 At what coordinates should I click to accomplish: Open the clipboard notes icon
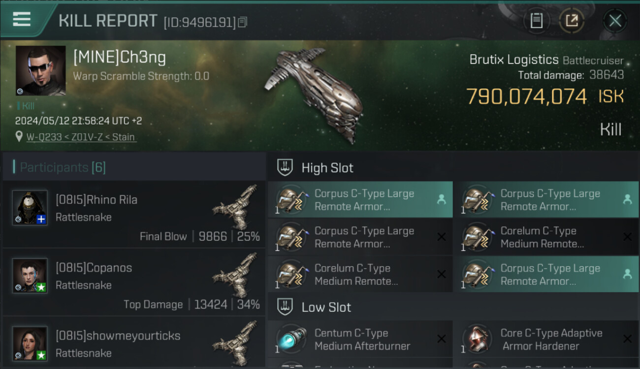(536, 21)
